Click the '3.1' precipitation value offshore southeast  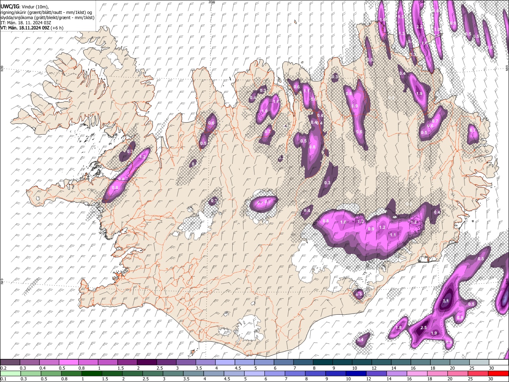446,301
